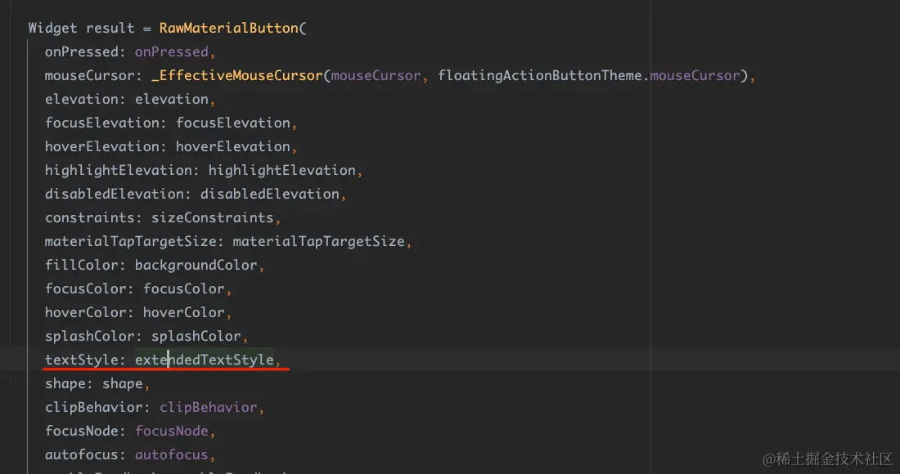Click 'hoverColor: hoverColor' line
Screen dimensions: 900x474
click(138, 312)
